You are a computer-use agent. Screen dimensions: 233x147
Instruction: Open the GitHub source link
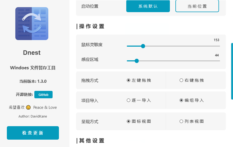pos(43,95)
